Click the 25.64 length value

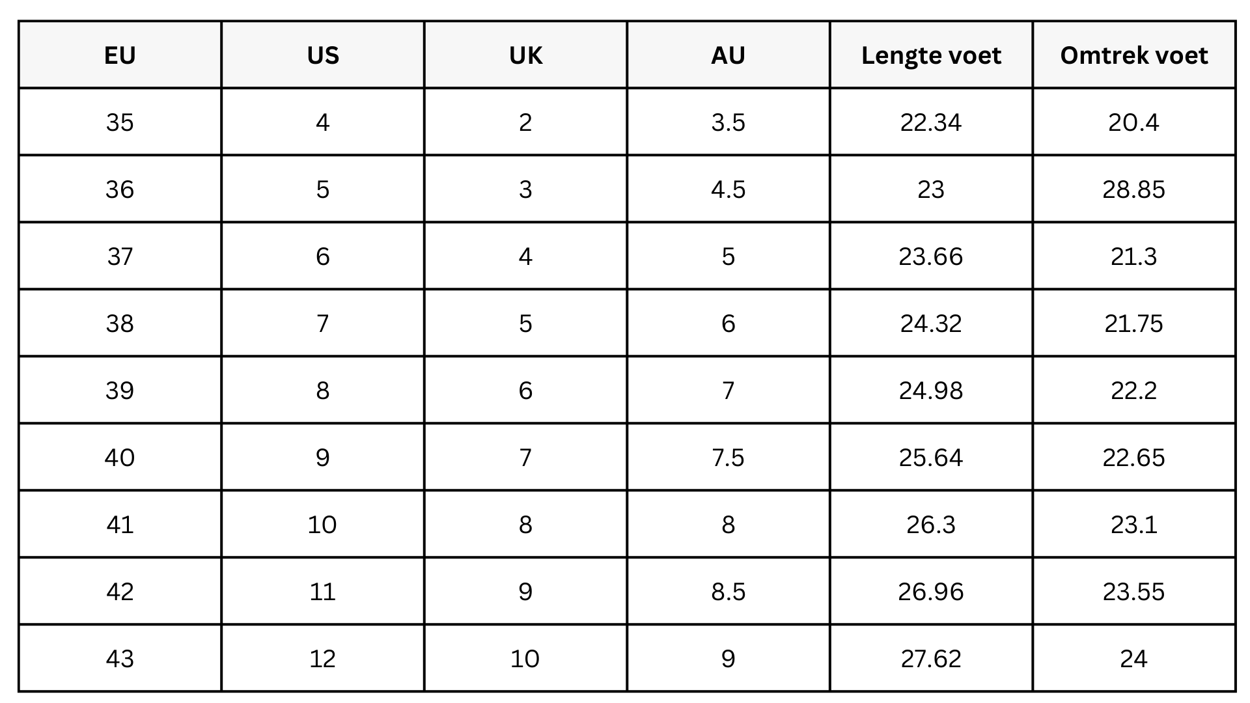pos(931,458)
